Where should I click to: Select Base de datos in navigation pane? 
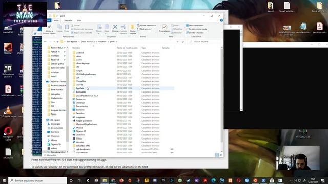point(57,90)
